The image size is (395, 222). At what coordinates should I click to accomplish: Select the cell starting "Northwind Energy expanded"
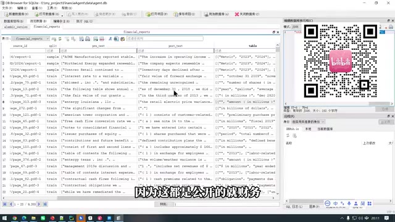98,64
